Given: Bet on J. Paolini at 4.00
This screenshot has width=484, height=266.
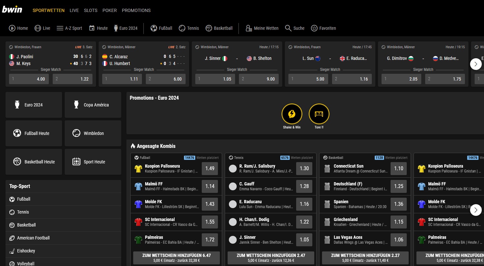Looking at the screenshot, I should [29, 79].
